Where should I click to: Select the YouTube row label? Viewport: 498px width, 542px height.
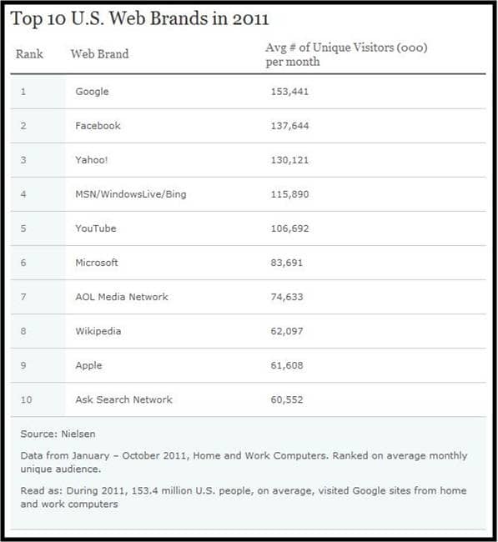(x=96, y=228)
